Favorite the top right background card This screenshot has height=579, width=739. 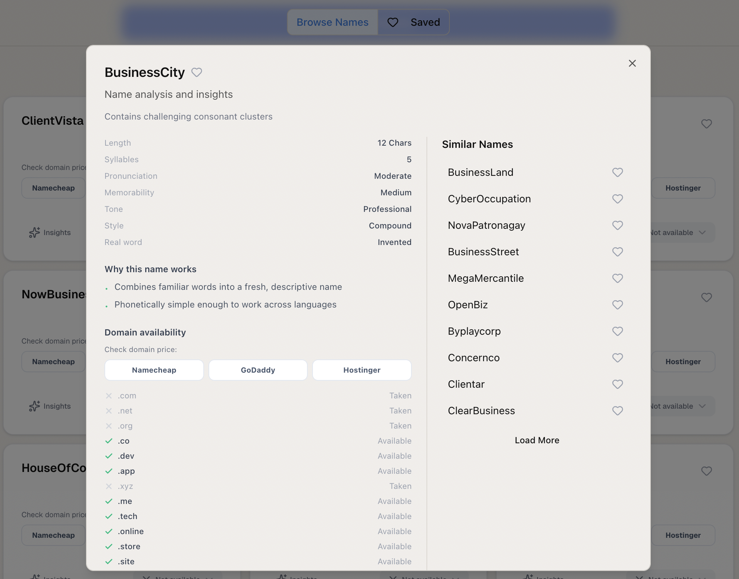pyautogui.click(x=706, y=124)
